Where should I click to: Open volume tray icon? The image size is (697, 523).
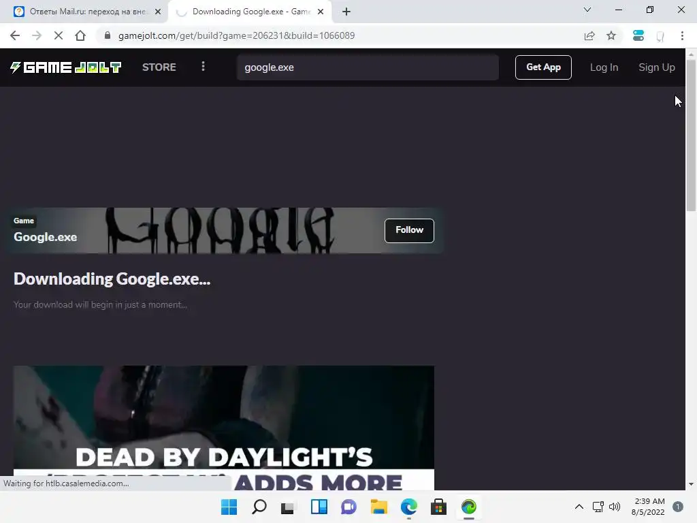coord(615,507)
